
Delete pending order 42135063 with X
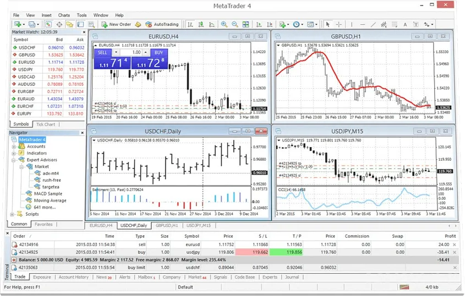click(x=455, y=268)
